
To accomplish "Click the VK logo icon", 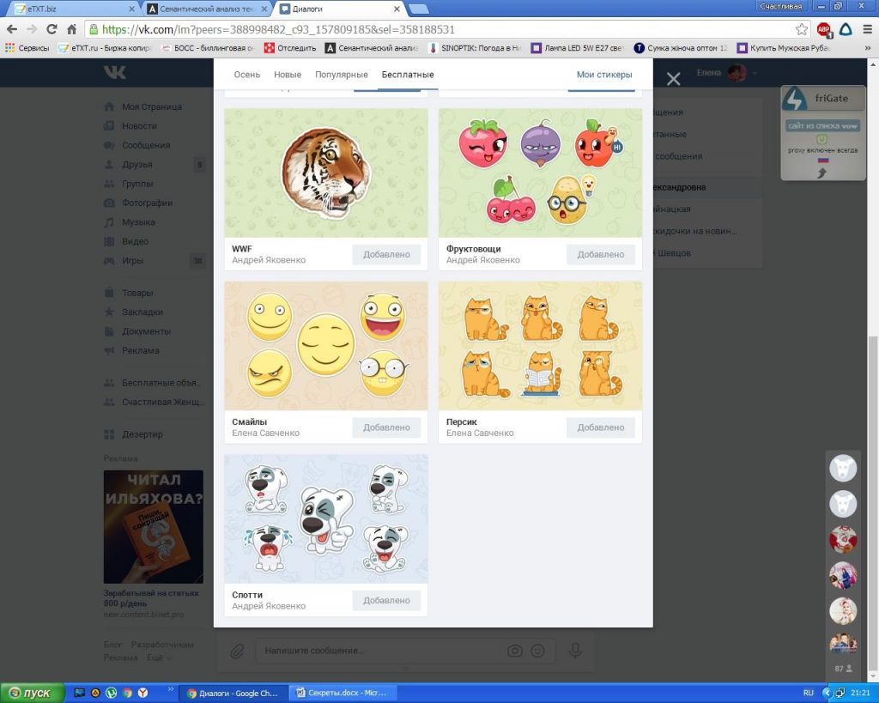I will pyautogui.click(x=114, y=73).
